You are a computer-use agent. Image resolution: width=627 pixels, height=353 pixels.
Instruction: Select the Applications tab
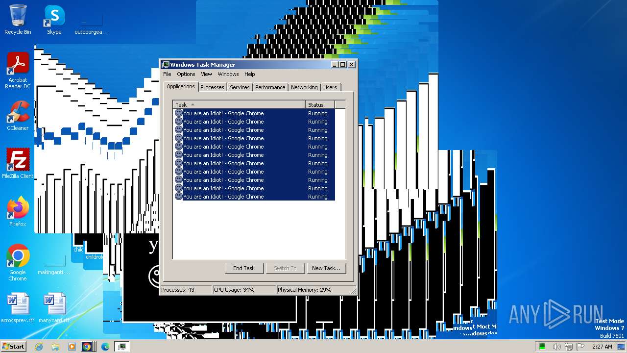180,86
